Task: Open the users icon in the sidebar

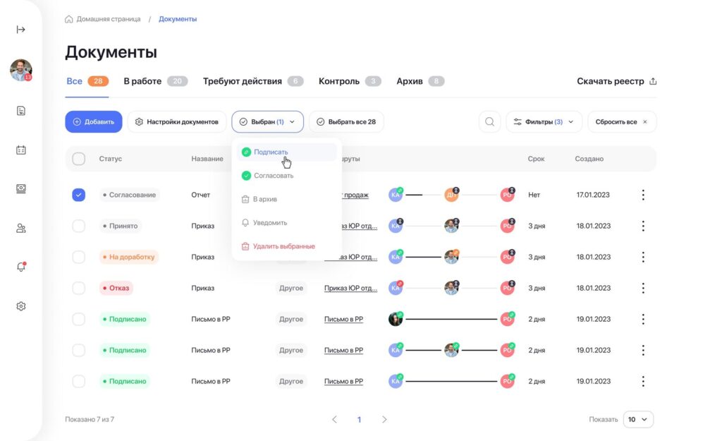Action: pyautogui.click(x=21, y=228)
